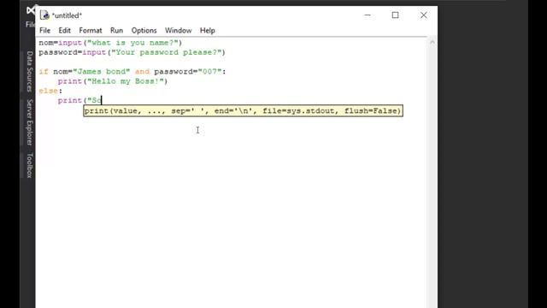Click the IDLE Python file icon in title bar
The height and width of the screenshot is (308, 547).
[x=44, y=15]
